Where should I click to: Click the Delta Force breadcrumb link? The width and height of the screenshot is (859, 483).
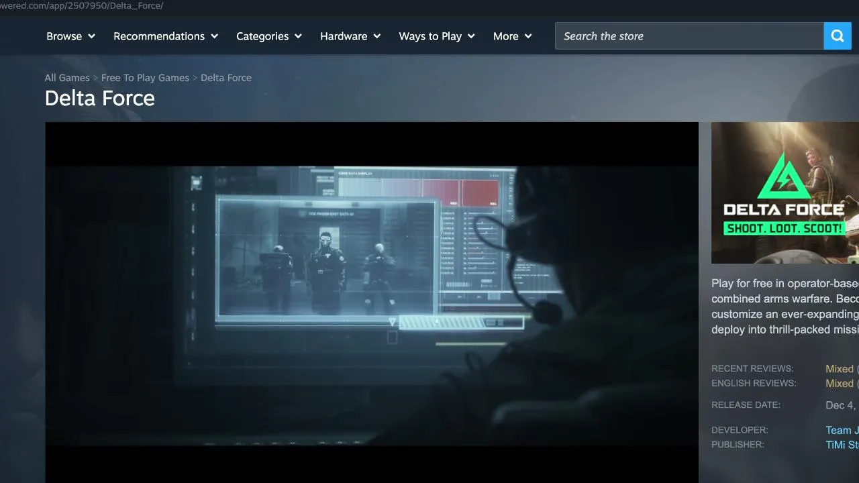226,78
